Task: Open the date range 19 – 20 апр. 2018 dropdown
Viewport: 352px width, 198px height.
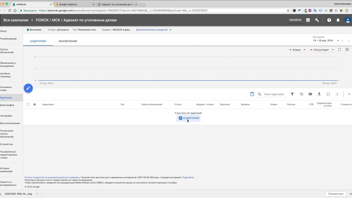Action: [326, 41]
